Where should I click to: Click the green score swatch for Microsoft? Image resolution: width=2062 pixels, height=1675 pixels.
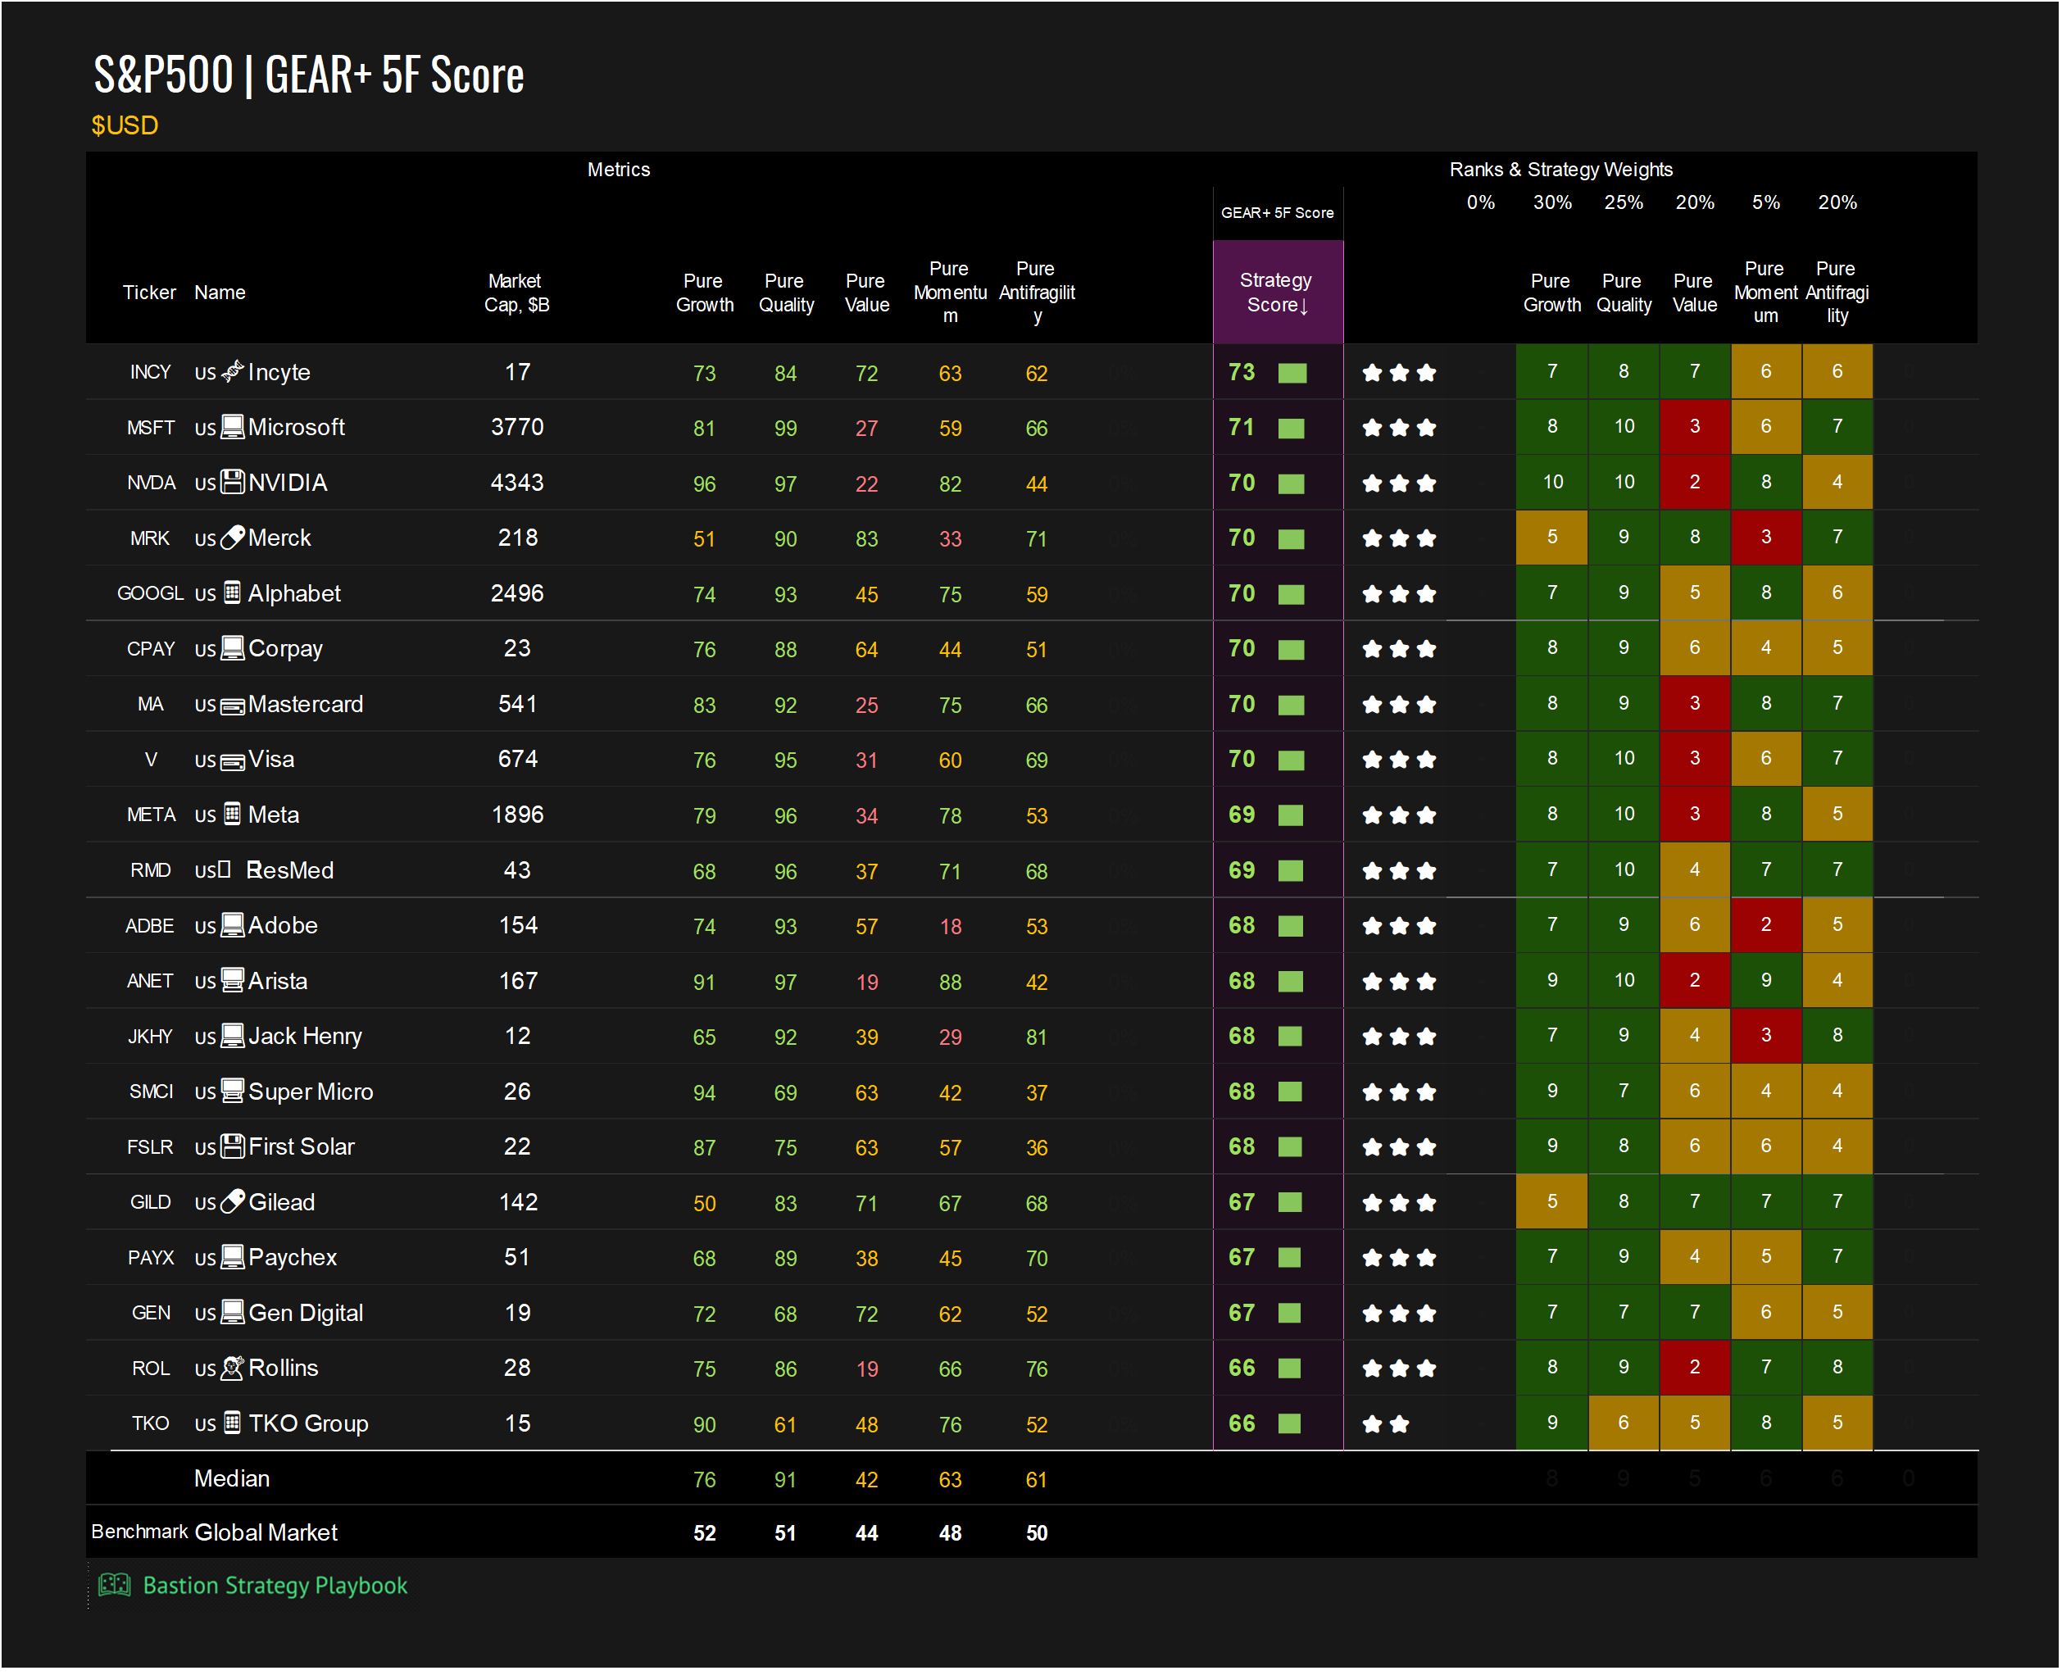pyautogui.click(x=1291, y=428)
